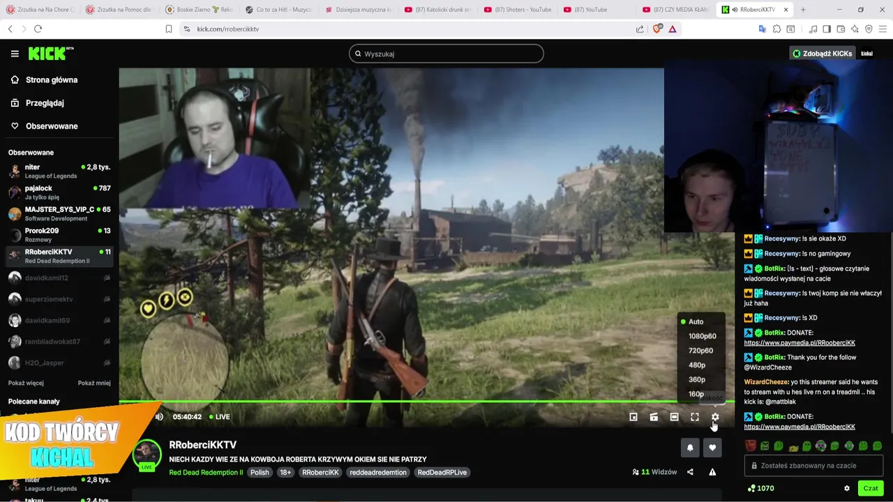Select 1080p60 quality
This screenshot has width=893, height=502.
point(702,336)
